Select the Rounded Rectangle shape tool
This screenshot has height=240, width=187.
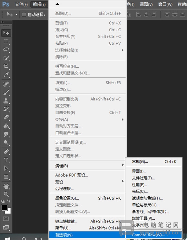click(6, 177)
